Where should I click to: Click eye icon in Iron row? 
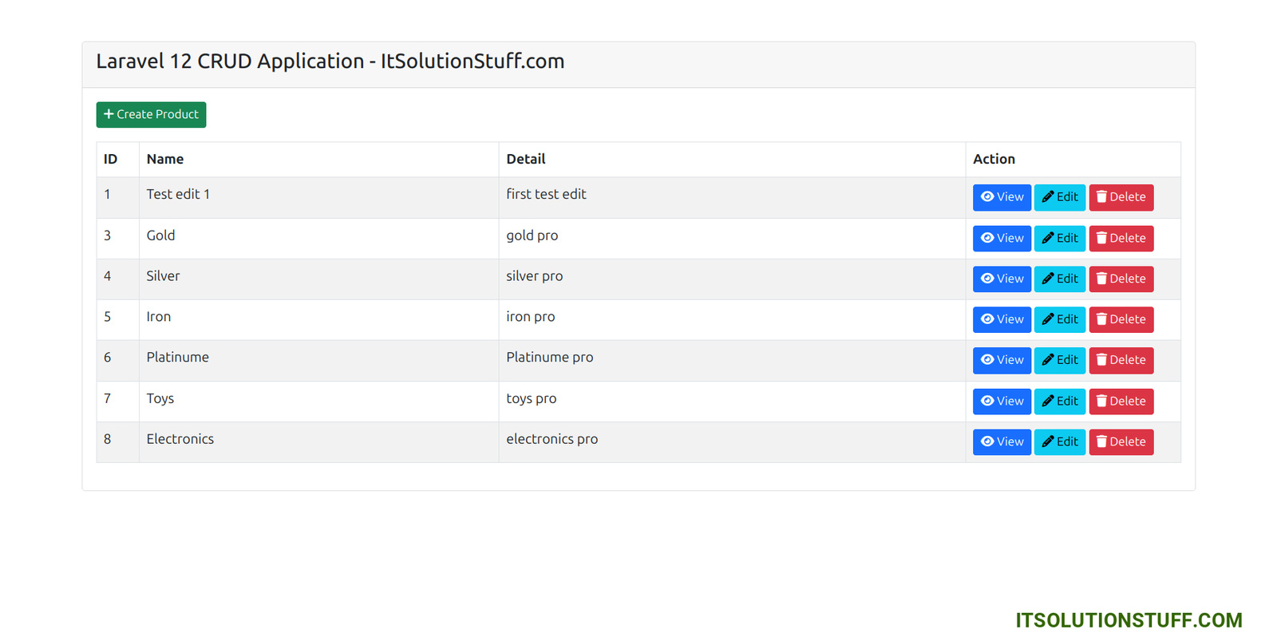coord(987,319)
